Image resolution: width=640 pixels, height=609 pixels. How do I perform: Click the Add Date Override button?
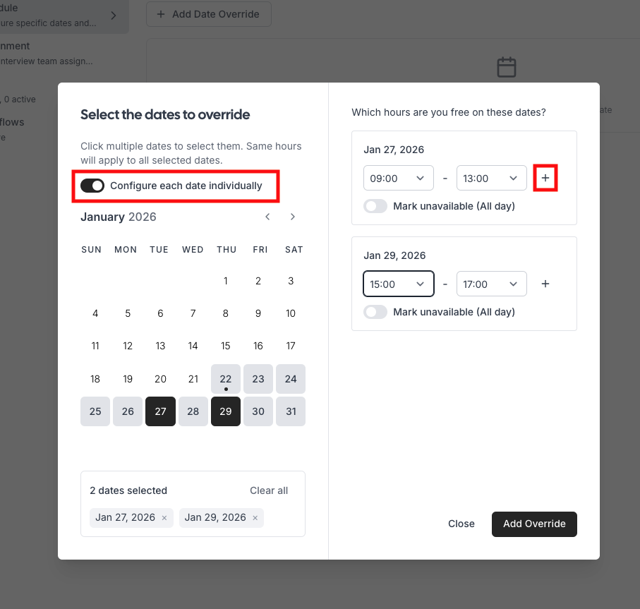click(209, 14)
